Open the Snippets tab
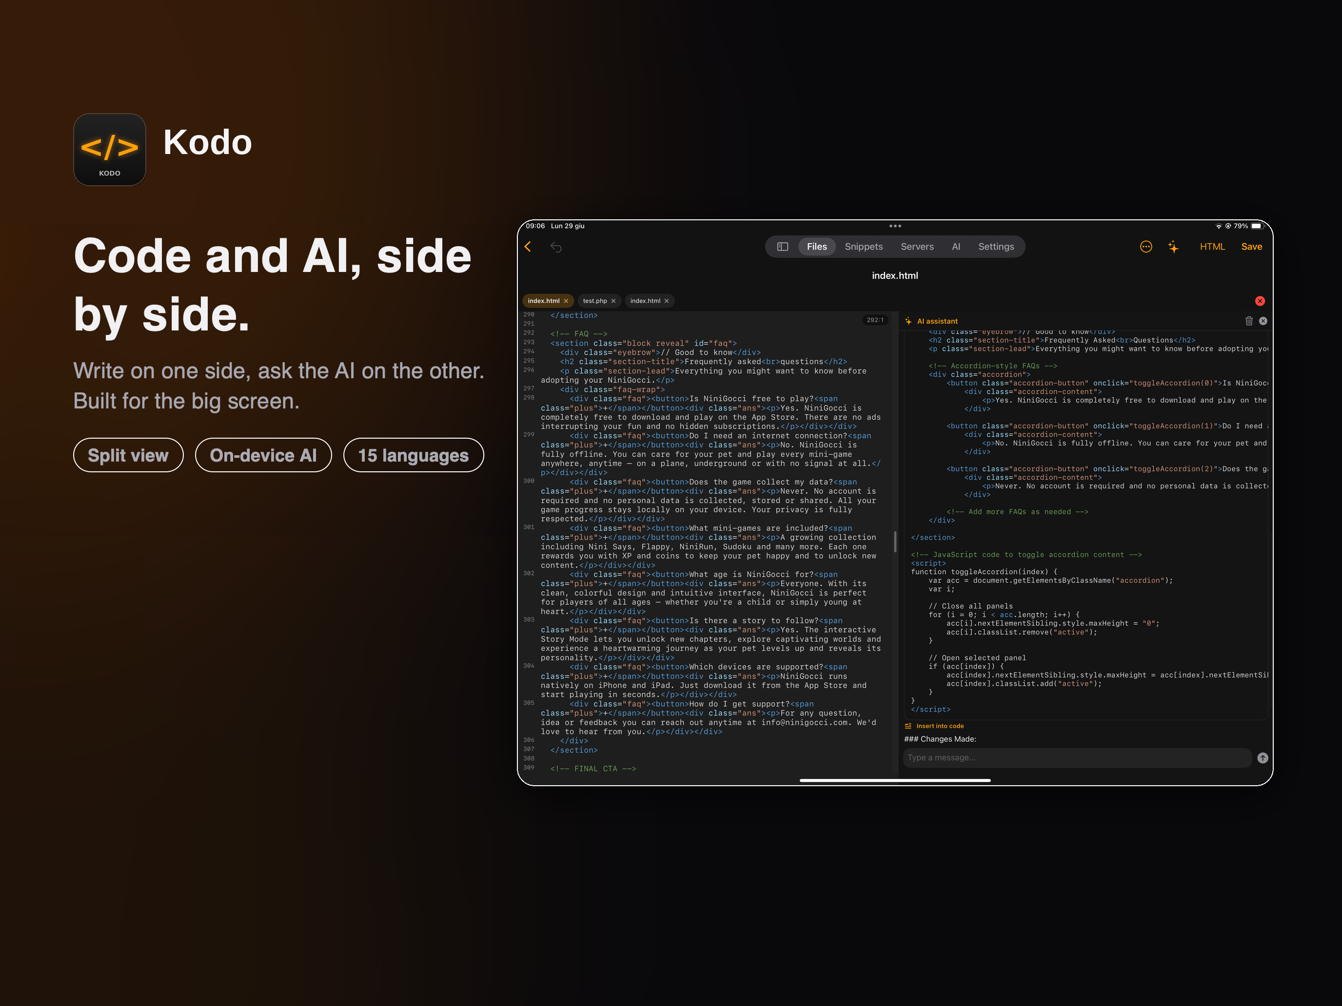The width and height of the screenshot is (1342, 1006). coord(863,247)
